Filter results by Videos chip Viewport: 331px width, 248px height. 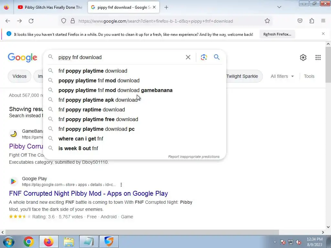pos(19,76)
